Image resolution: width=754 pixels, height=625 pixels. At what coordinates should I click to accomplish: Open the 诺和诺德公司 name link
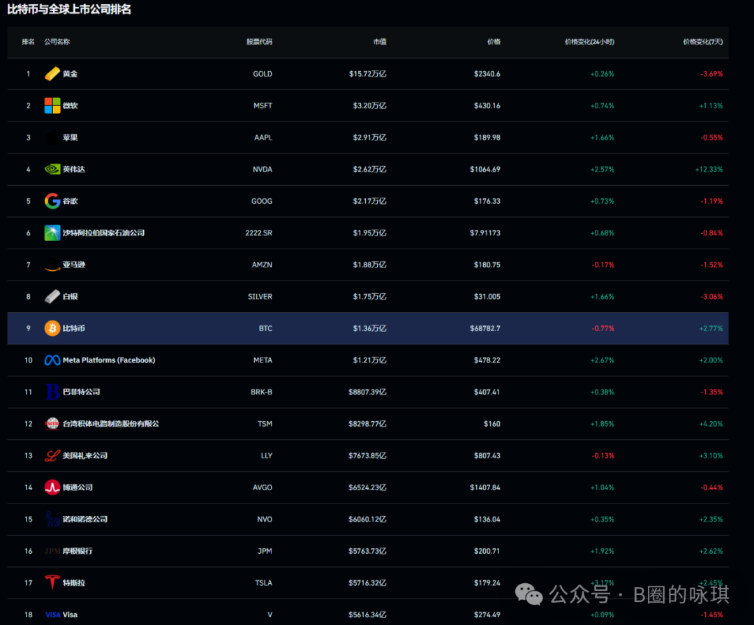(84, 519)
